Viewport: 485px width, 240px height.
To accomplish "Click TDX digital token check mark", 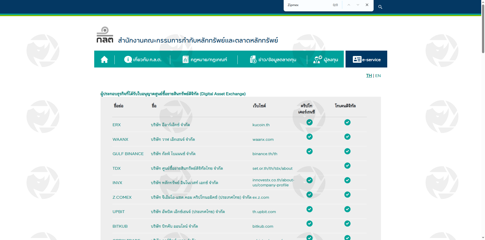I will pos(347,166).
